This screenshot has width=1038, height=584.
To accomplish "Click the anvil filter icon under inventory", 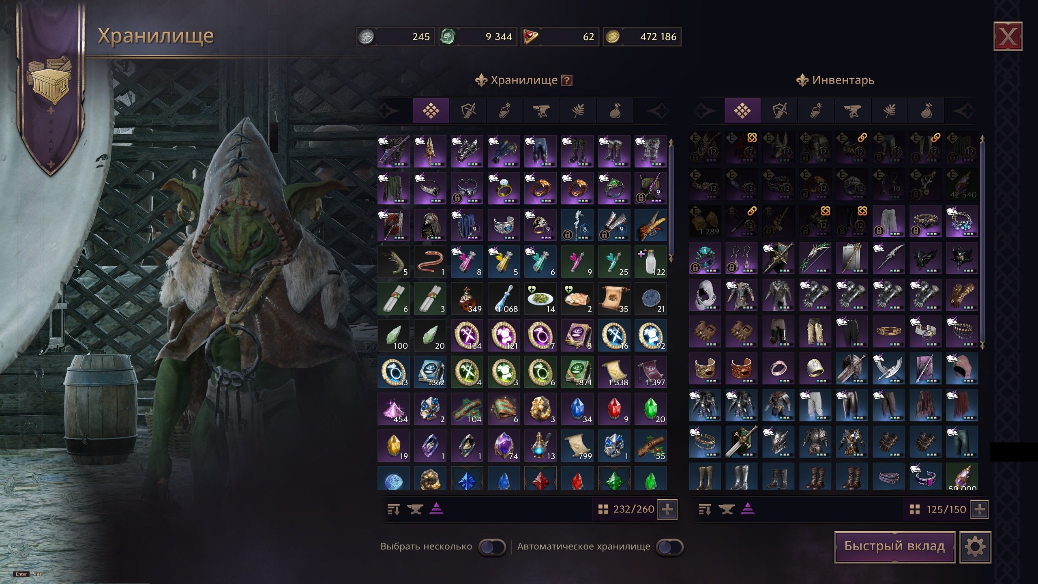I will (726, 509).
